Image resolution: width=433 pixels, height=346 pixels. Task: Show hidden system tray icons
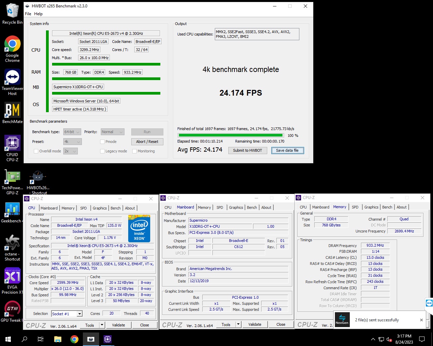tap(373, 339)
